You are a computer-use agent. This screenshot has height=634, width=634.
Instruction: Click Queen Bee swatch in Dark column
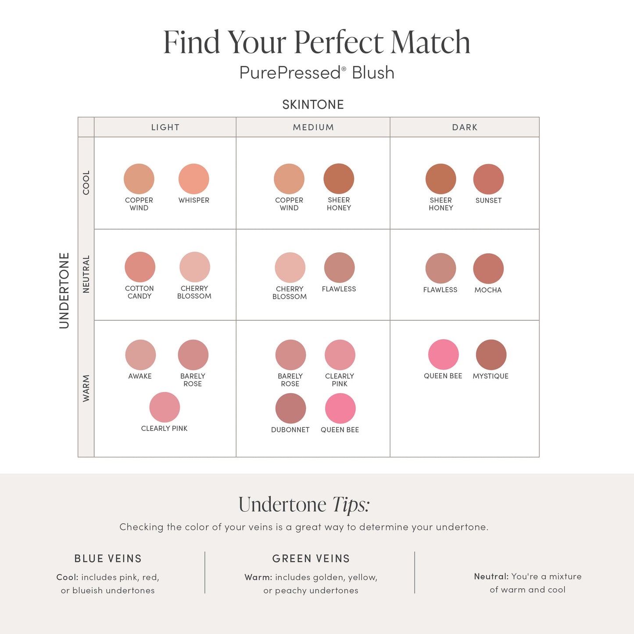443,355
